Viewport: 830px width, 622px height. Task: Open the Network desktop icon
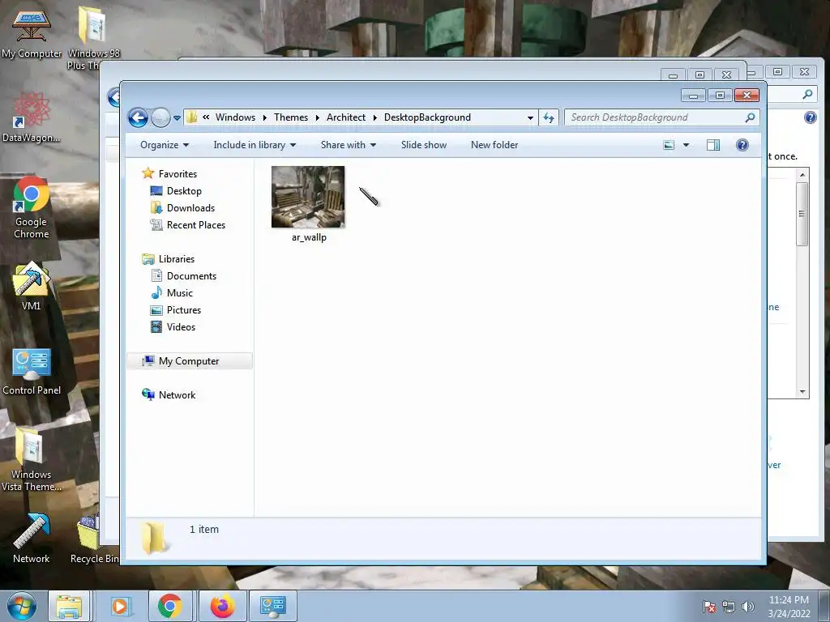[x=32, y=539]
